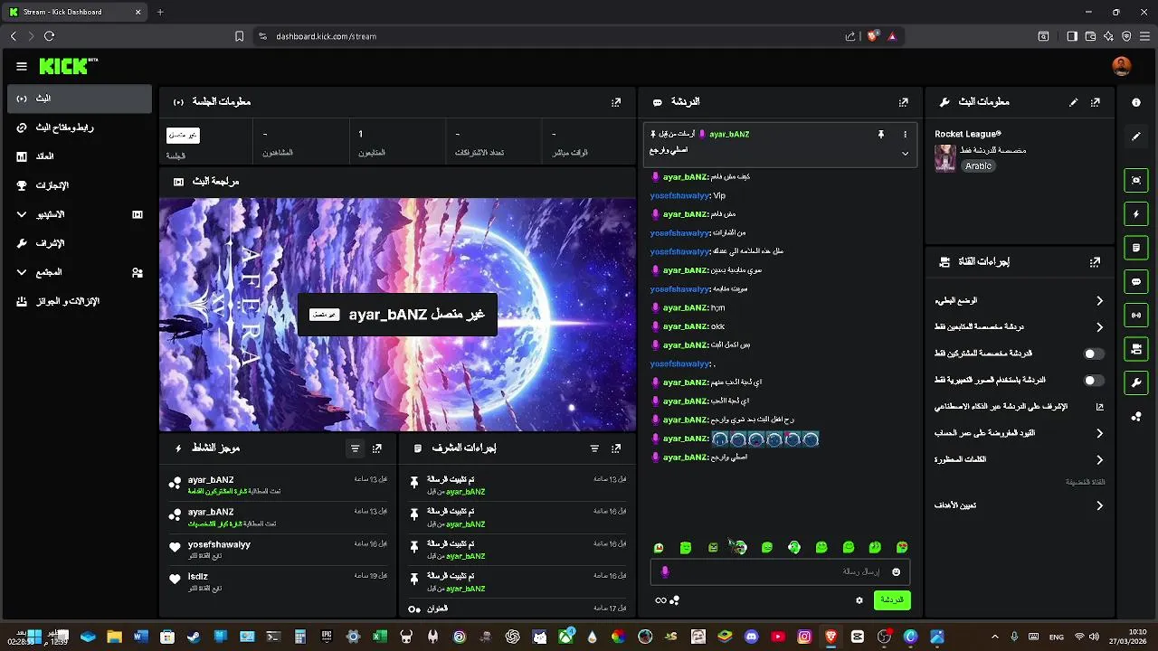Open AI chat moderation external link

(1099, 407)
